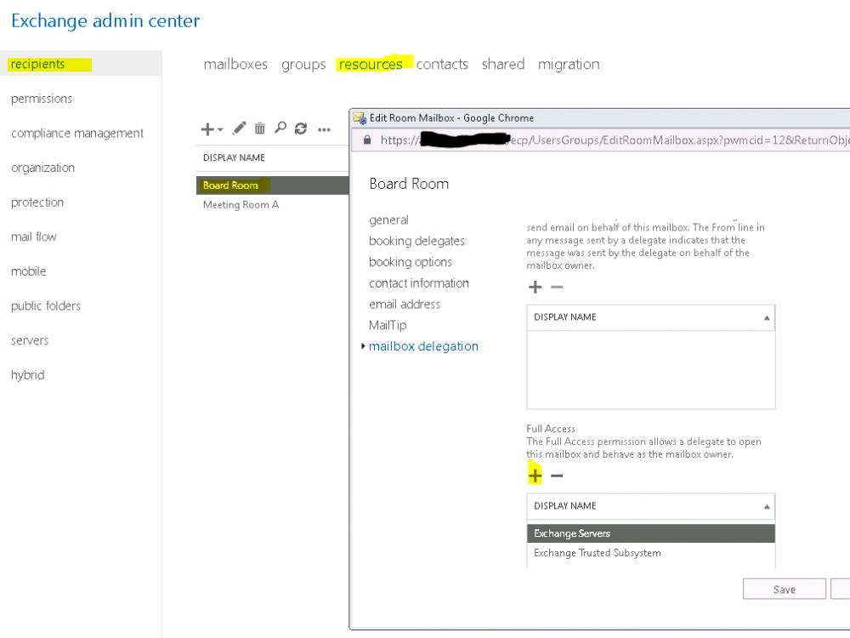The width and height of the screenshot is (850, 638).
Task: Open the add-resource dropdown arrow
Action: (220, 129)
